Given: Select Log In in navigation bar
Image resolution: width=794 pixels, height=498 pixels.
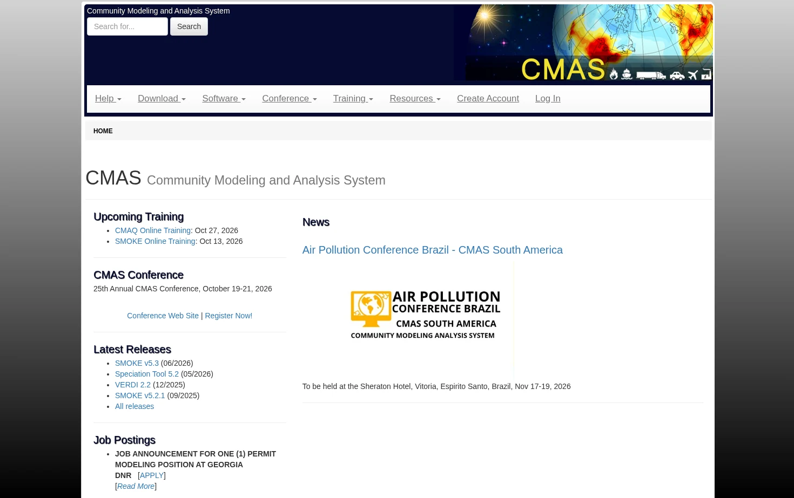Looking at the screenshot, I should (x=548, y=99).
